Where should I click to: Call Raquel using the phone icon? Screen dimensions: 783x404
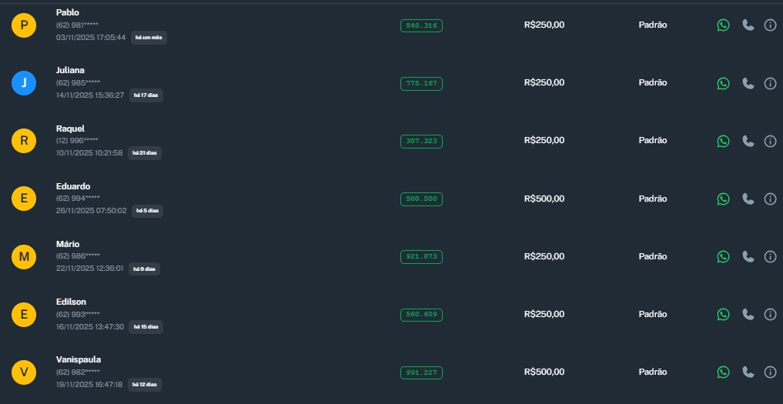(x=748, y=141)
